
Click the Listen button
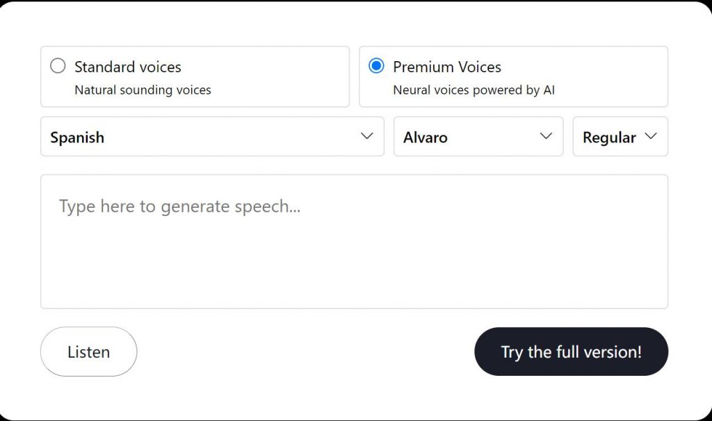(88, 352)
